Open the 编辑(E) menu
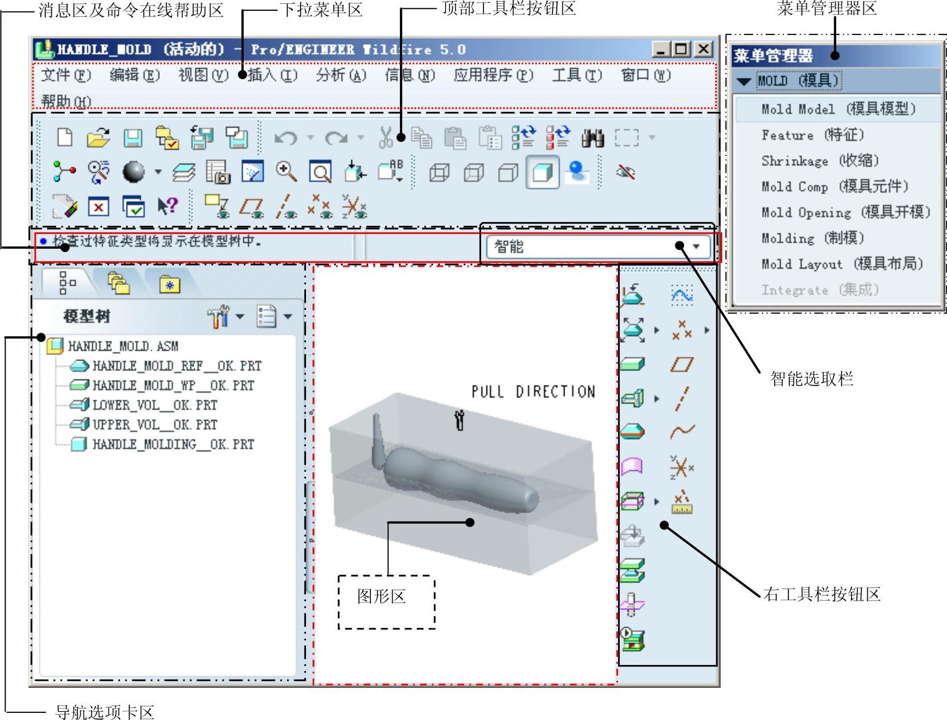The width and height of the screenshot is (947, 720). coord(135,75)
